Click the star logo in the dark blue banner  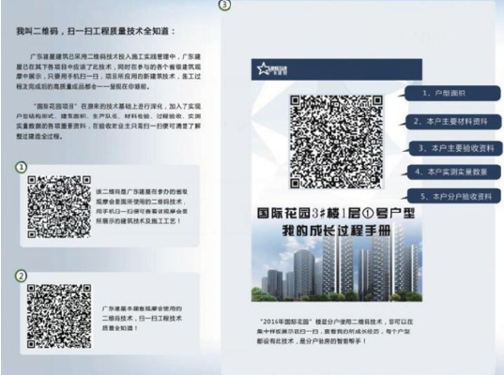(x=272, y=69)
